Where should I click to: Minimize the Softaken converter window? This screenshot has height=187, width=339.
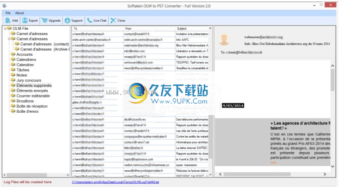314,6
